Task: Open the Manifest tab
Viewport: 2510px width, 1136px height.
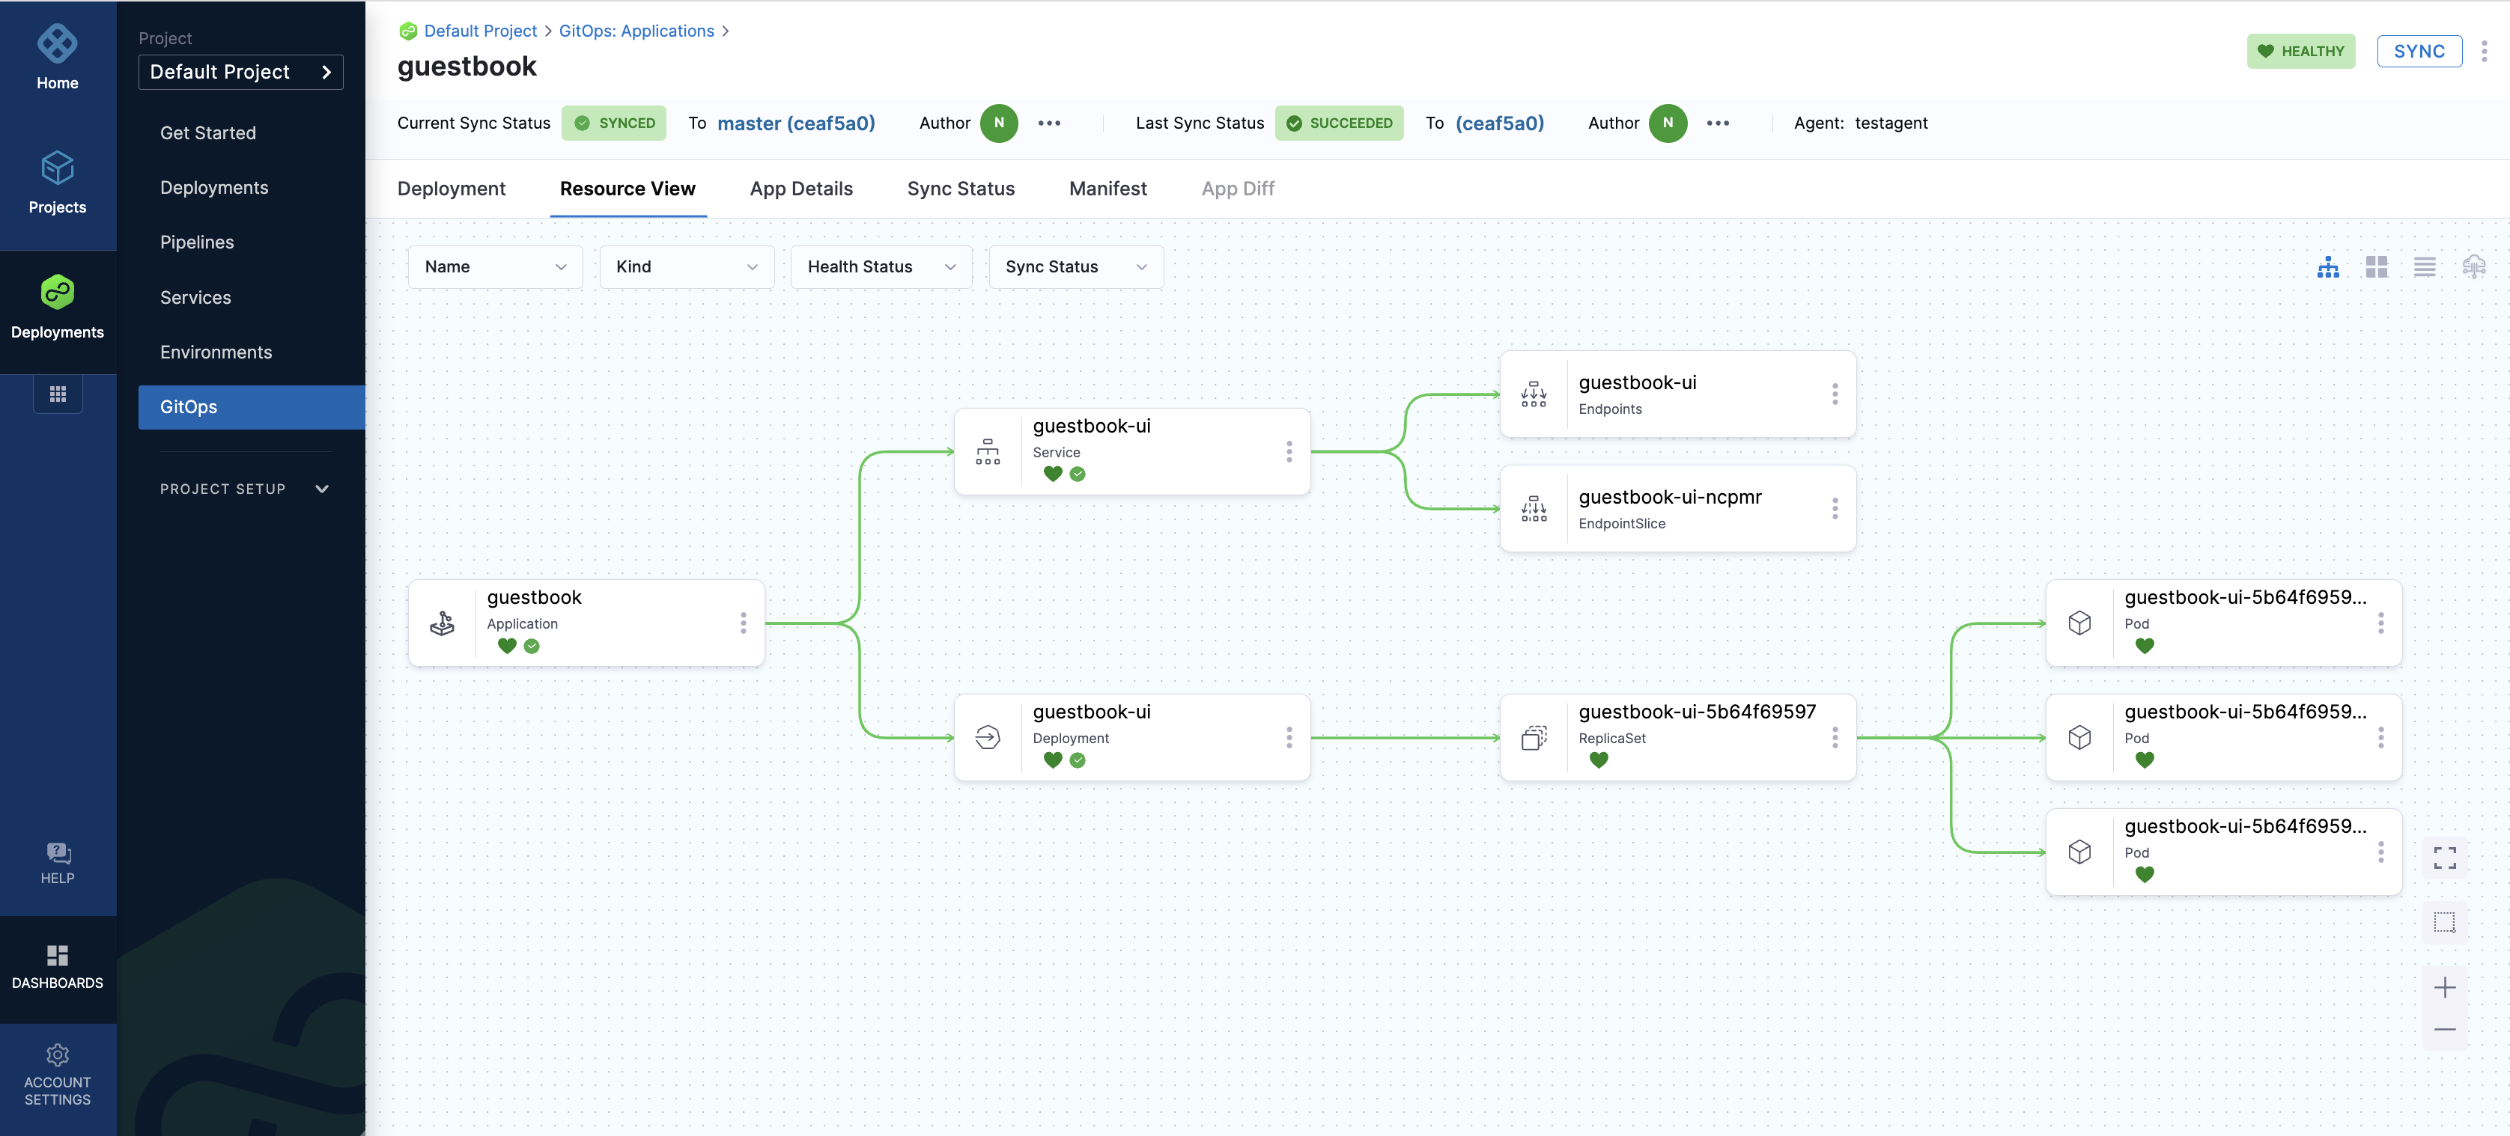Action: coord(1107,189)
